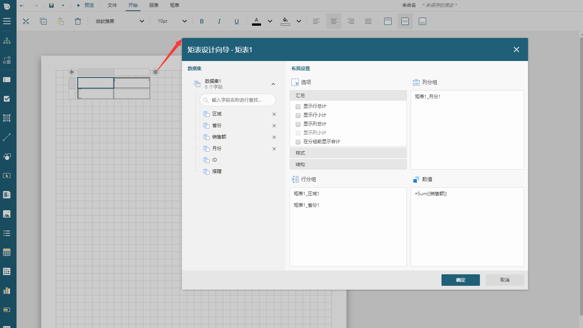583x328 pixels.
Task: Click the undo arrow
Action: (x=22, y=5)
